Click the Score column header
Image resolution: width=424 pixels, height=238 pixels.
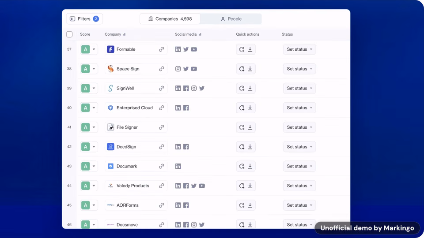85,34
